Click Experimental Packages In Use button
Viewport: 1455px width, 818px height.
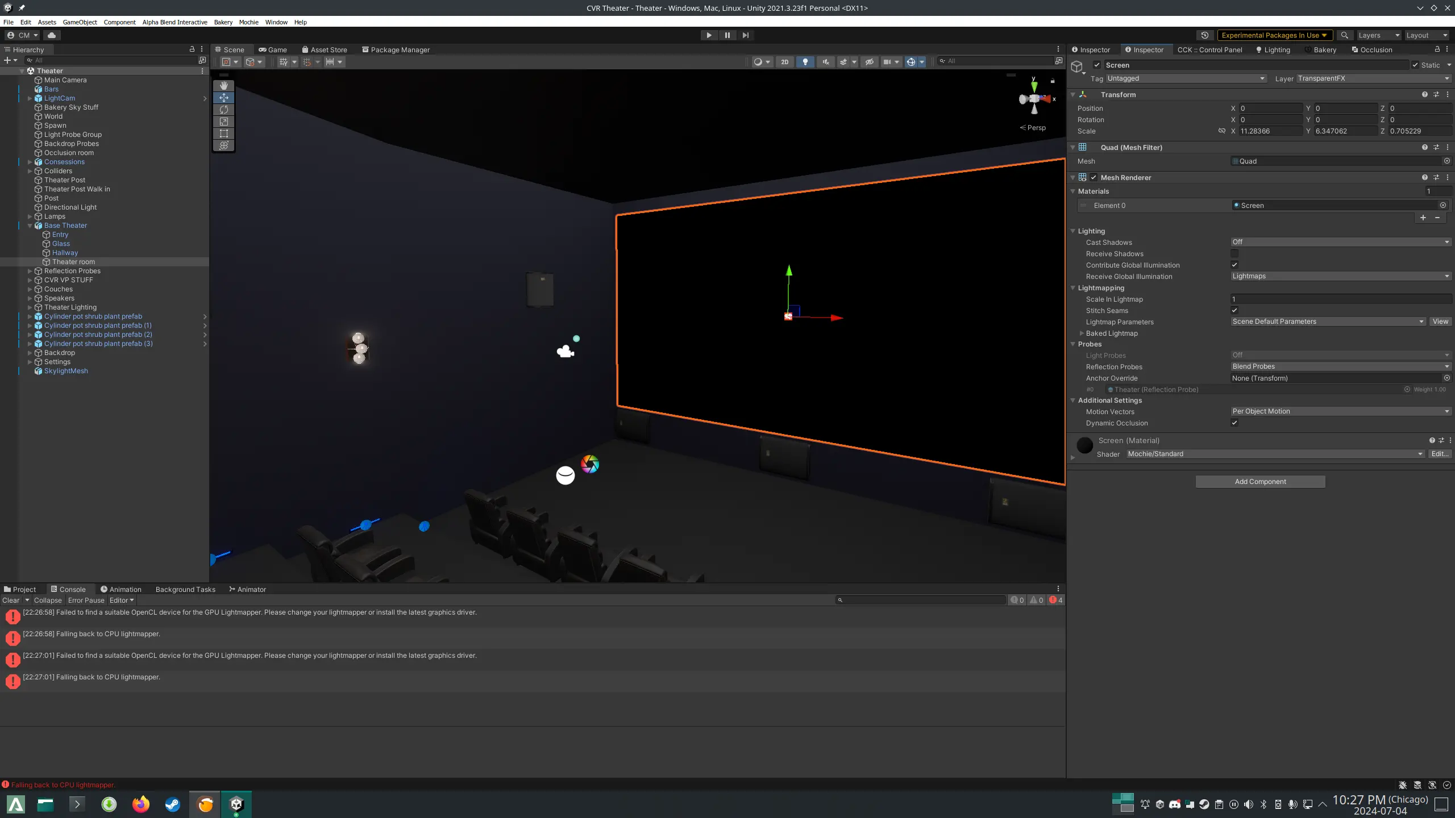[1274, 35]
